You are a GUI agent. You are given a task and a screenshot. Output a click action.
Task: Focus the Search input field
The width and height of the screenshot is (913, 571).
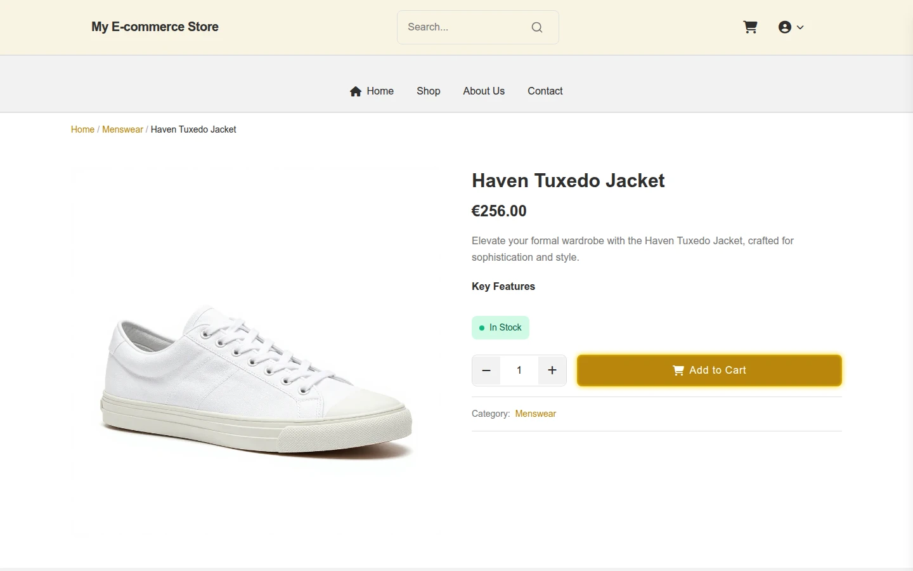pyautogui.click(x=466, y=27)
